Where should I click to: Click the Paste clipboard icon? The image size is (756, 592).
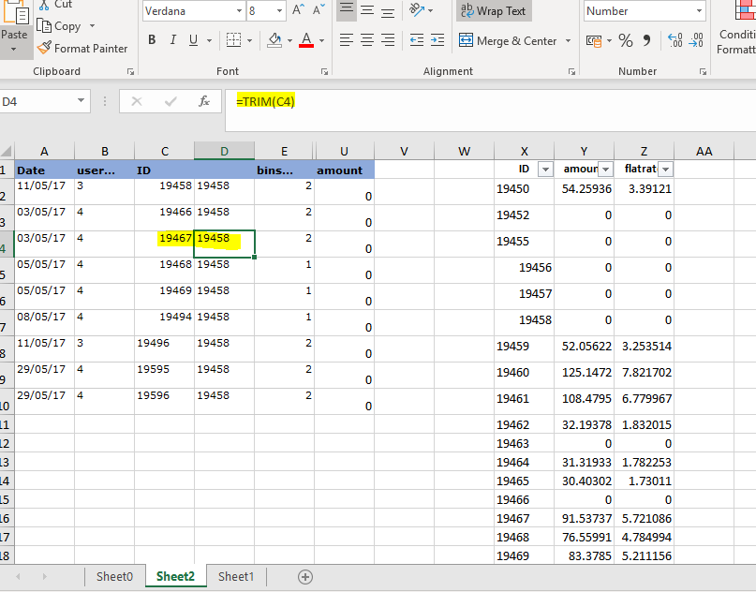click(16, 11)
